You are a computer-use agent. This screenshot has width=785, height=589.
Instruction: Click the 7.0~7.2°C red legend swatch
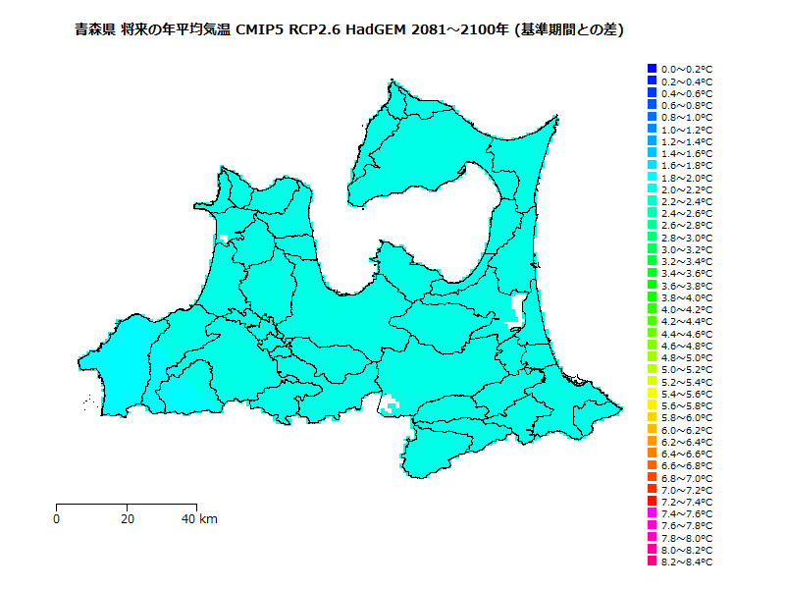coord(652,490)
